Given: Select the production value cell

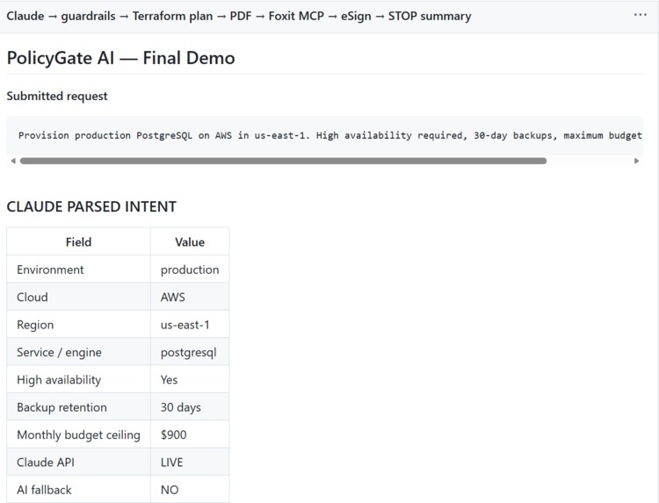Looking at the screenshot, I should click(190, 269).
